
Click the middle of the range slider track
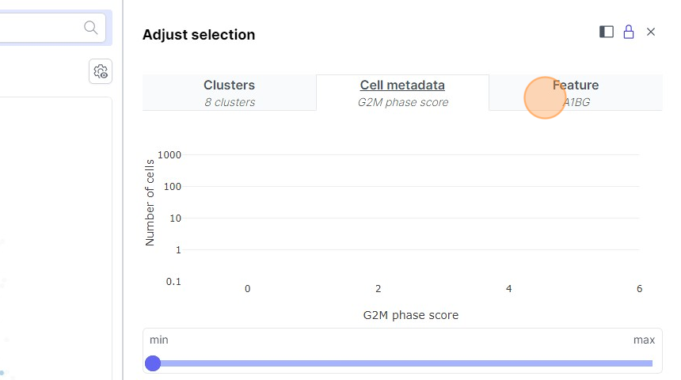pos(402,363)
